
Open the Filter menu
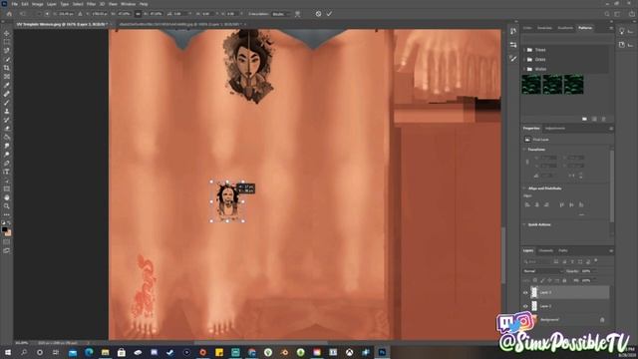click(x=91, y=4)
